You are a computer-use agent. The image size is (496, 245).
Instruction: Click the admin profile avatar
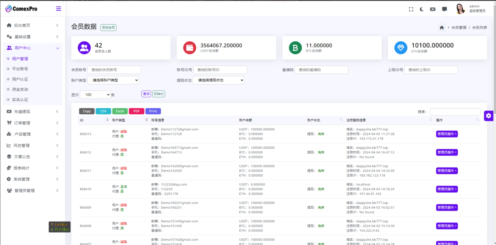coord(460,9)
